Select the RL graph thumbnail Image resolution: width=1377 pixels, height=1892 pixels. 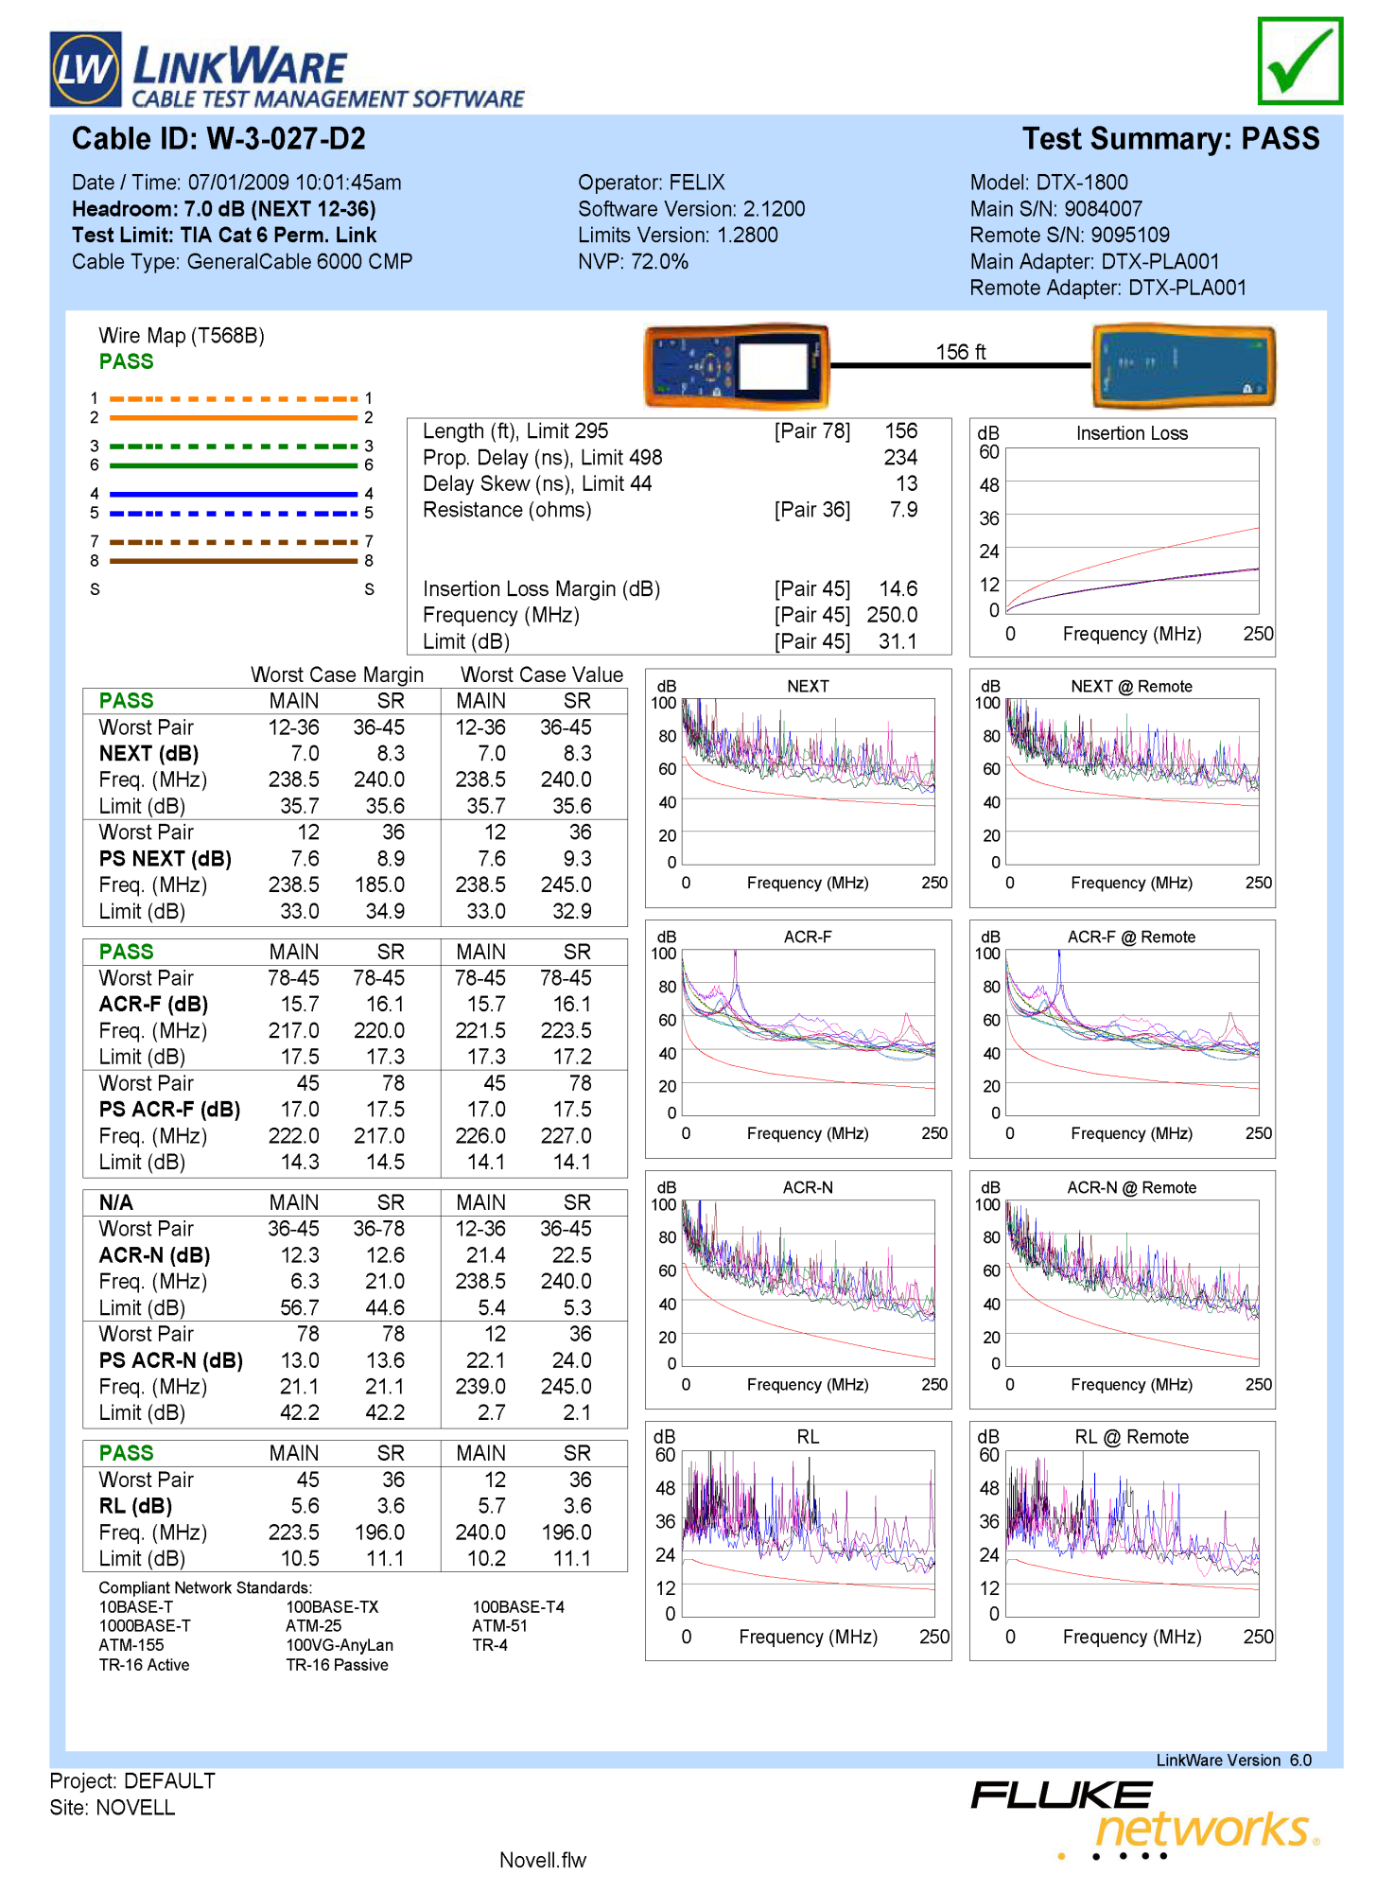(x=798, y=1540)
